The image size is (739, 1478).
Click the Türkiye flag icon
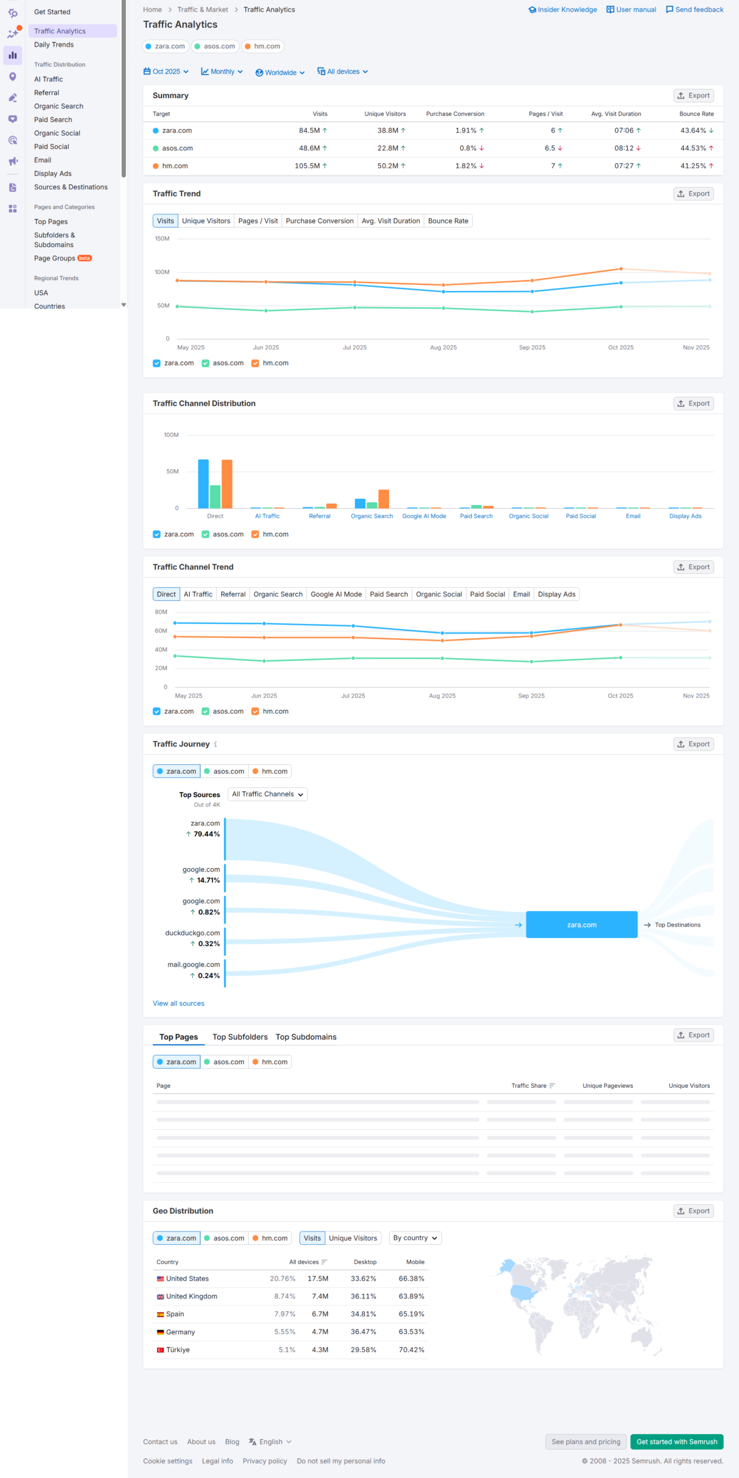(160, 1350)
